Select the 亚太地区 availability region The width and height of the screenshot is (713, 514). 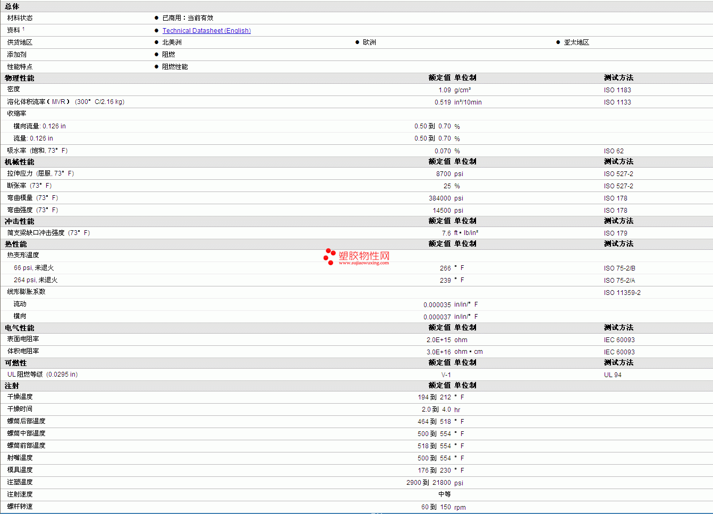576,42
